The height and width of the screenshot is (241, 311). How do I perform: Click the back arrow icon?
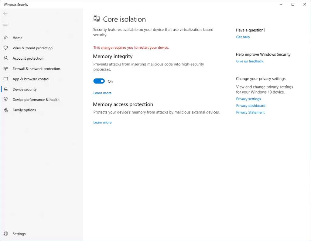click(5, 14)
